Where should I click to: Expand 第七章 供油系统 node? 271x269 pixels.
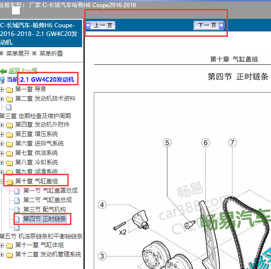tap(1, 153)
